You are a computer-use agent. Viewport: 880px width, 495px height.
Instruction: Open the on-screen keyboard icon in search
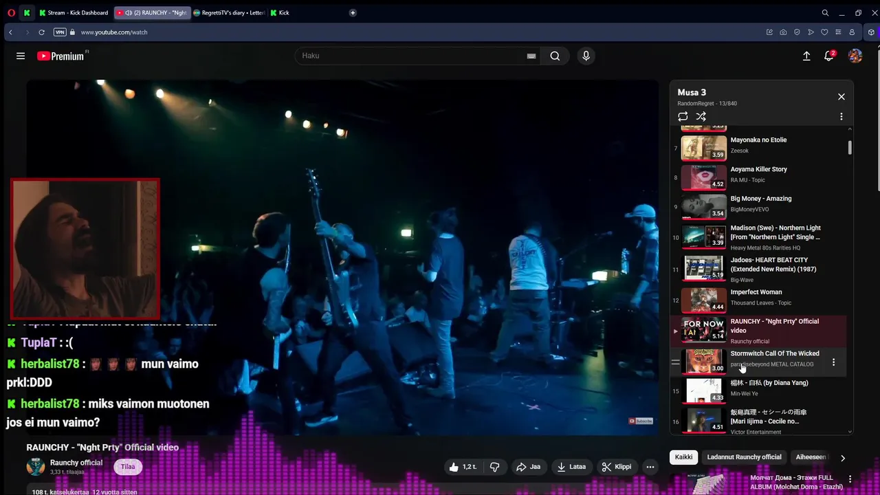click(531, 56)
